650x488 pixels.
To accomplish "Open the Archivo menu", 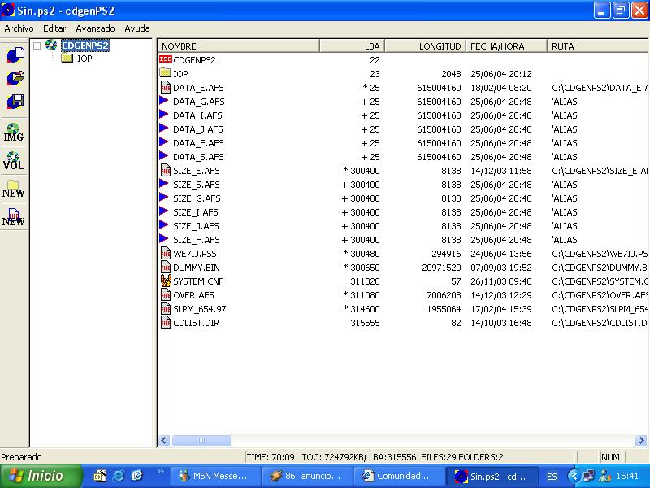I will pyautogui.click(x=19, y=28).
